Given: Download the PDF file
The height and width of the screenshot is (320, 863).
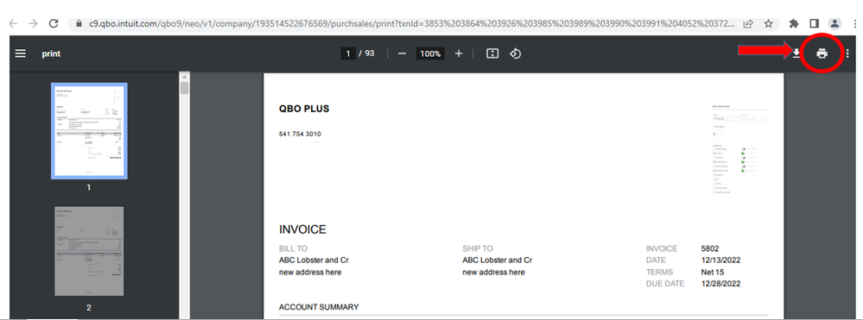Looking at the screenshot, I should (796, 53).
